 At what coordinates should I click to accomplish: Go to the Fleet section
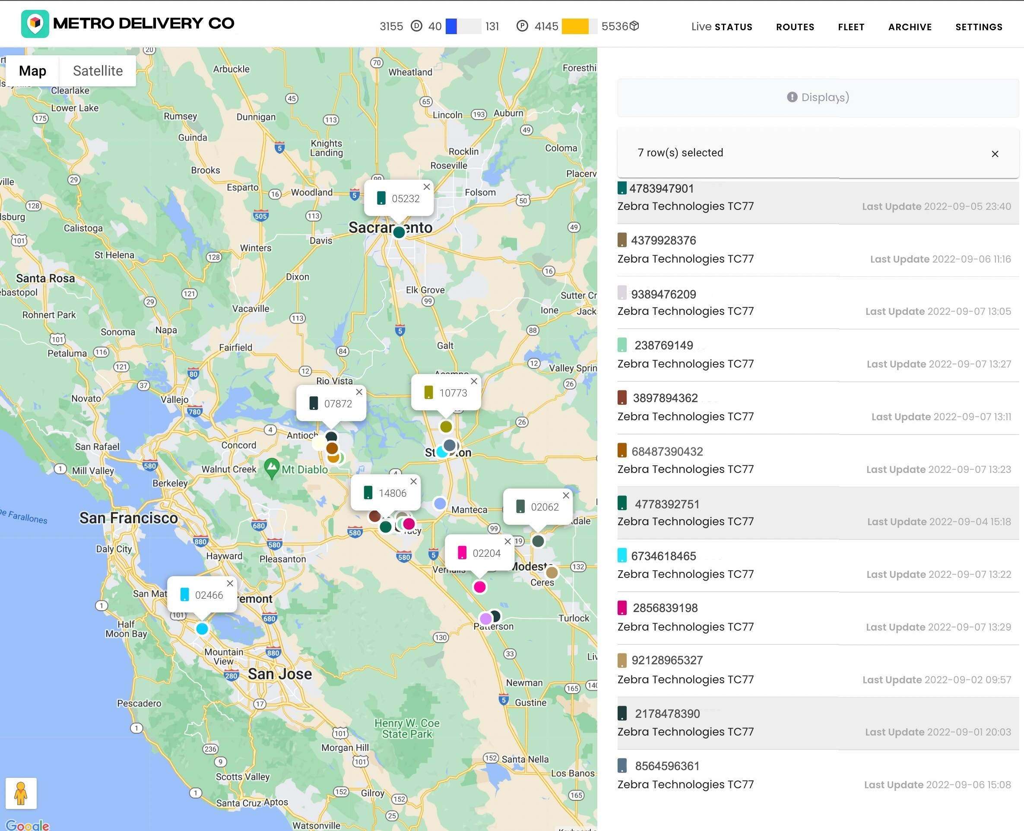[851, 27]
